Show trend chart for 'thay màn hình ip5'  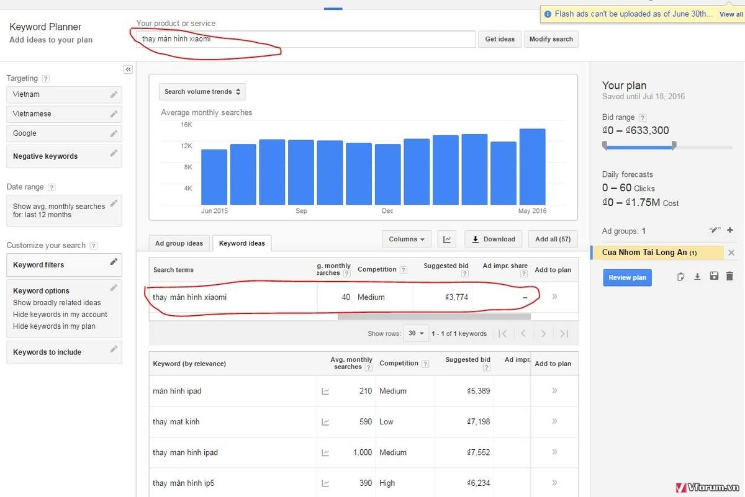[x=325, y=483]
